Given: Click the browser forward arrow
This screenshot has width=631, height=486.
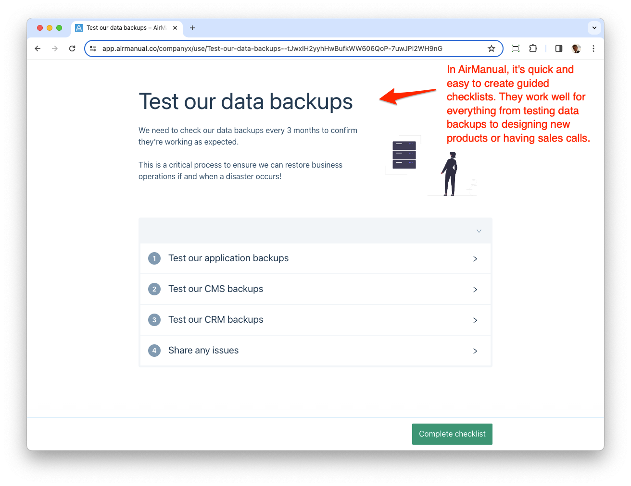Looking at the screenshot, I should click(x=55, y=49).
